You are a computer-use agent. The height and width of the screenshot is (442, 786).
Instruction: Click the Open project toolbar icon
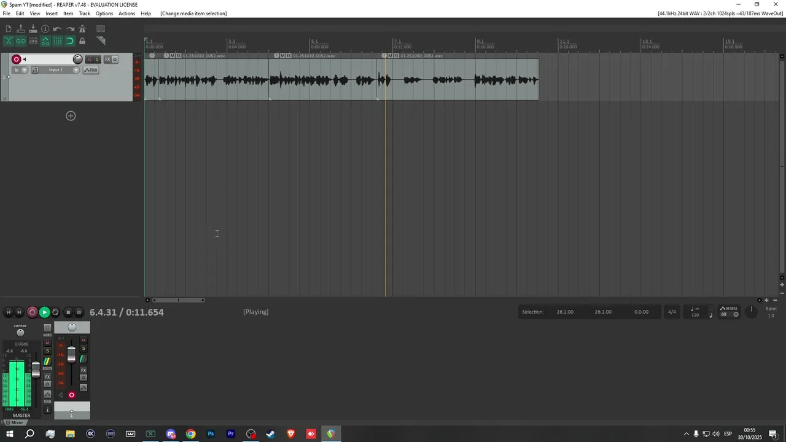coord(21,29)
